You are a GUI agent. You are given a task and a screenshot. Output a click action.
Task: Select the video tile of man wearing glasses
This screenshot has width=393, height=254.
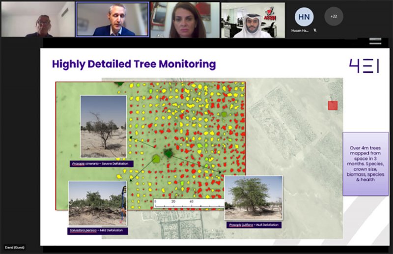click(x=38, y=20)
